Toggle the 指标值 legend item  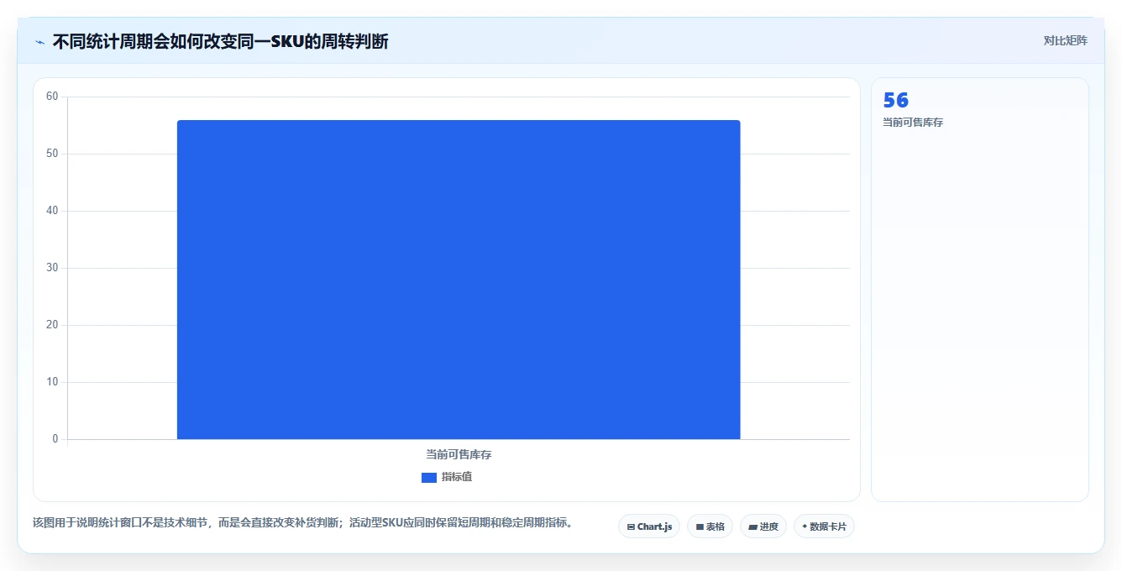pyautogui.click(x=447, y=477)
